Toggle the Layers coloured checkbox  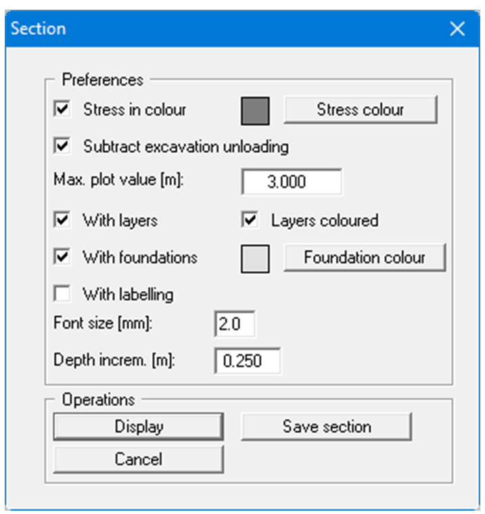(251, 220)
